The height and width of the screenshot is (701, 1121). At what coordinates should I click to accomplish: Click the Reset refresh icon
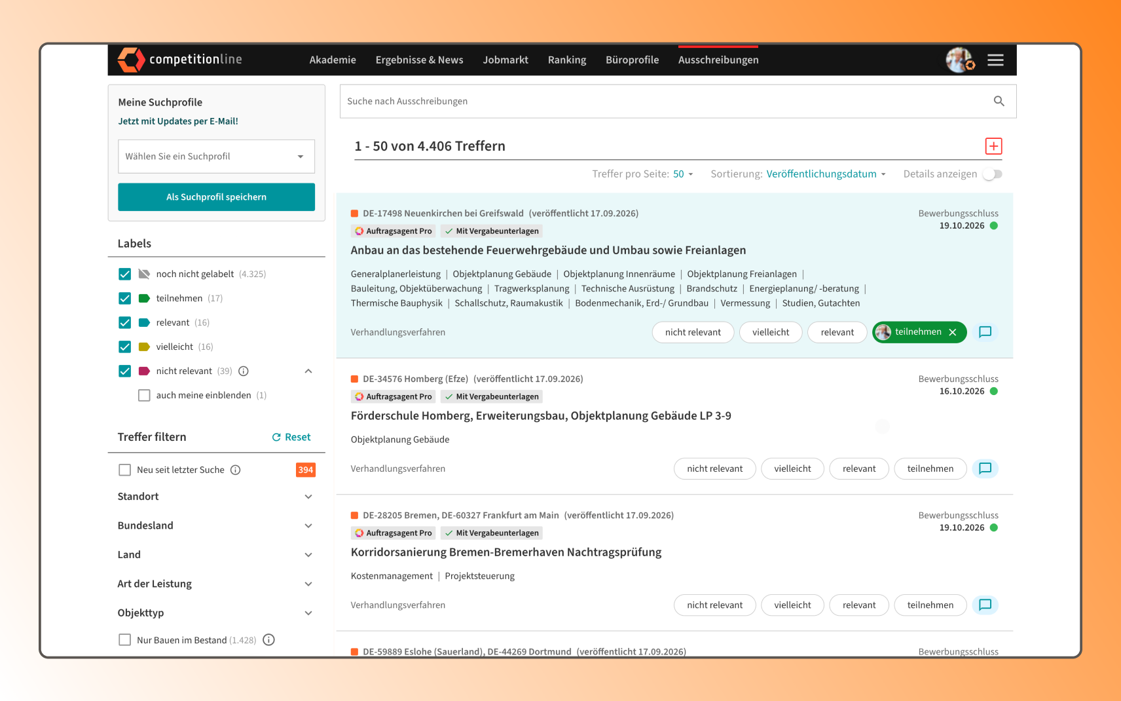click(276, 437)
